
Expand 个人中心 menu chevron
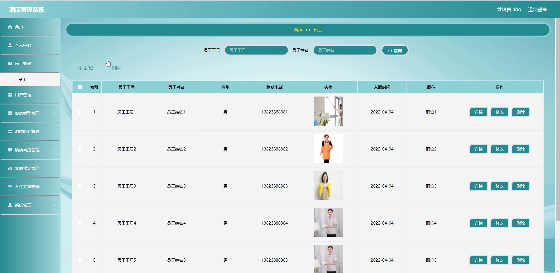tap(54, 45)
